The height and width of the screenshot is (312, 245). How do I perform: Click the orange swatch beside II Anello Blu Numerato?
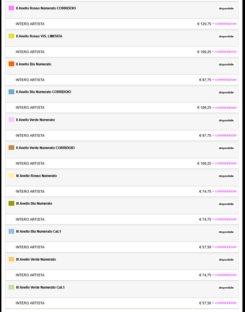pos(11,64)
